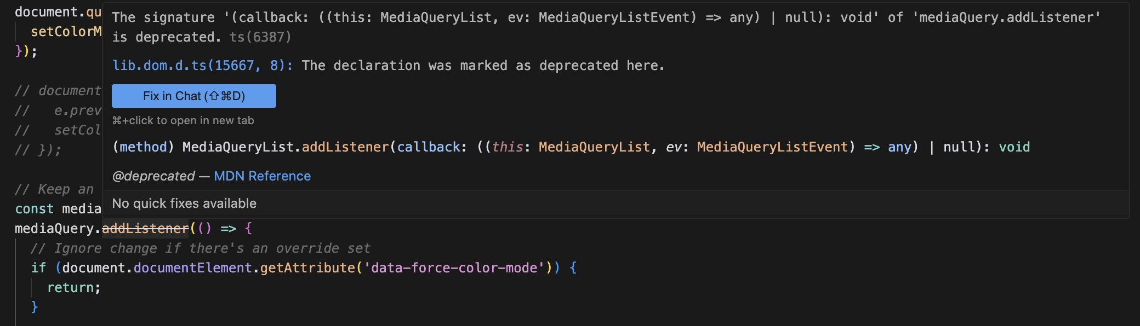The height and width of the screenshot is (326, 1140).
Task: Click the const keyword on the media line
Action: click(x=35, y=208)
